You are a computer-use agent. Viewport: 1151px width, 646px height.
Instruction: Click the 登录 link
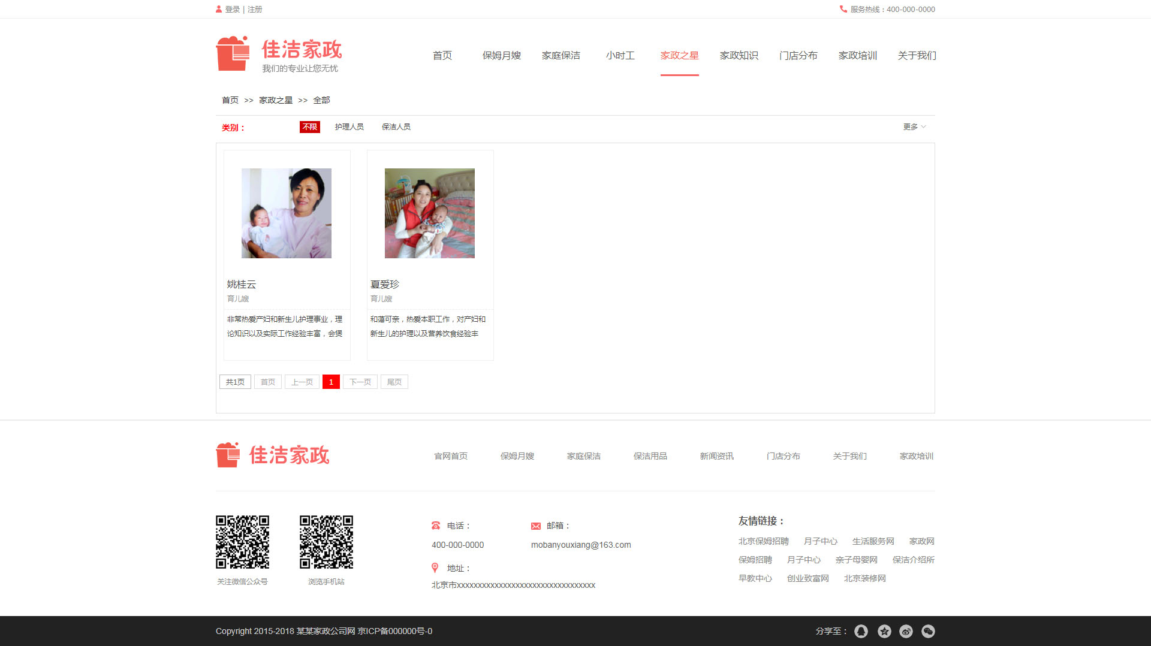[x=233, y=10]
